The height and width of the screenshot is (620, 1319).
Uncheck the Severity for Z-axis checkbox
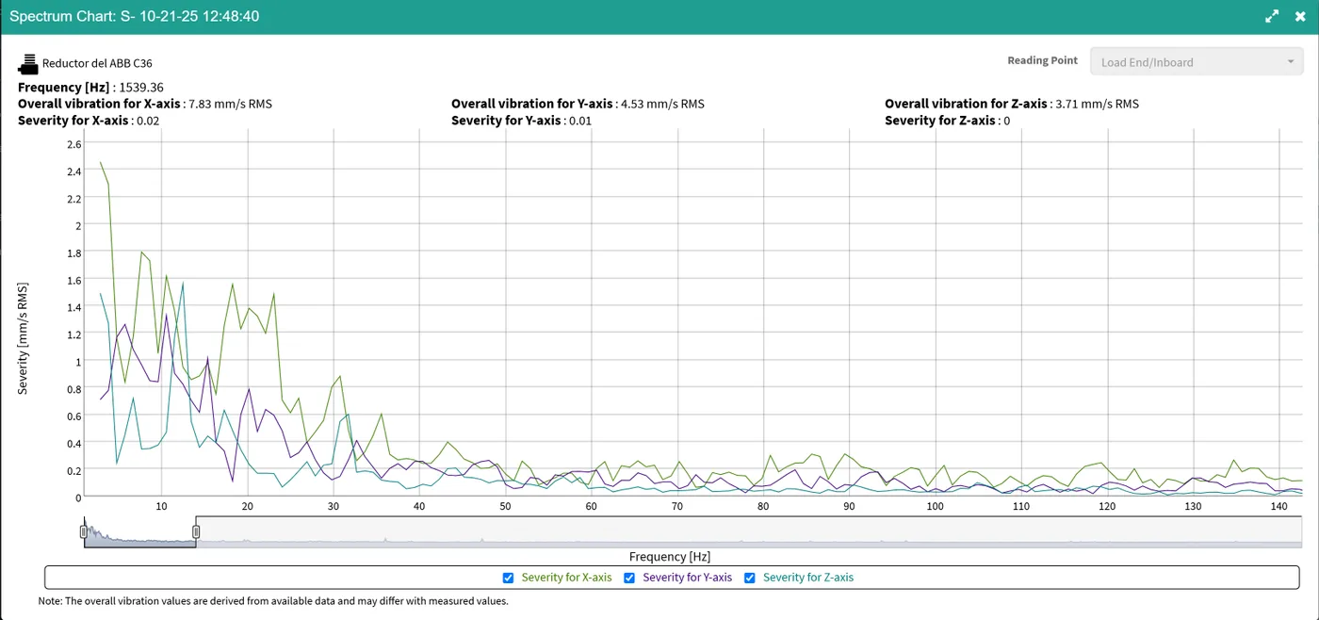click(750, 578)
